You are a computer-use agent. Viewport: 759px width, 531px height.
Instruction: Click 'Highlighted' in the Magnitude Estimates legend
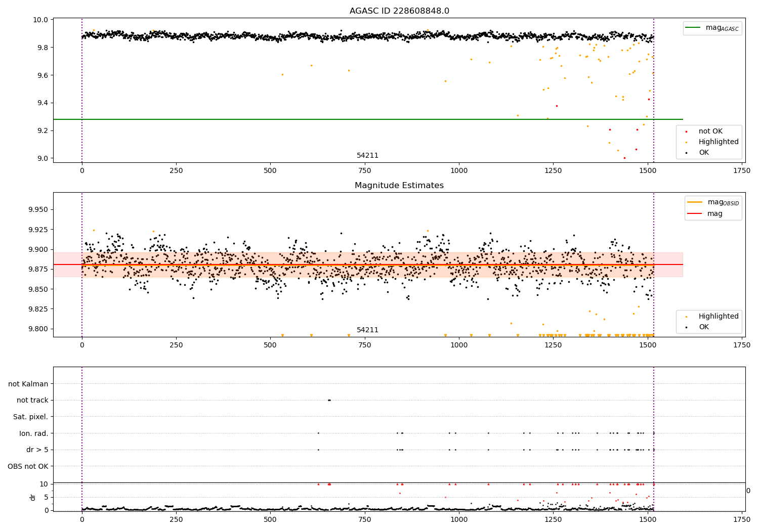click(719, 317)
